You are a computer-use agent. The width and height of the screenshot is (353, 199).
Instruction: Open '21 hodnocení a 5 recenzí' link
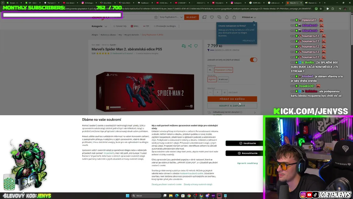[x=121, y=53]
